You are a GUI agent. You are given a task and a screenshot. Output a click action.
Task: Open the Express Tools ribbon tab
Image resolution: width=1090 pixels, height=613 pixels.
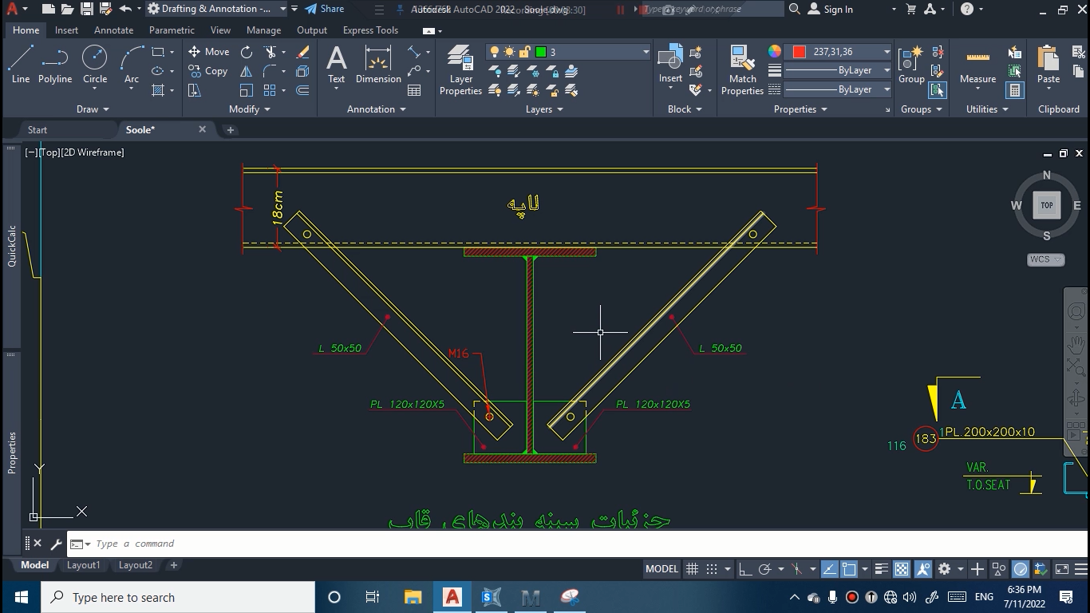click(370, 30)
